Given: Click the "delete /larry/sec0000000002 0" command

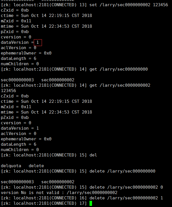Looking at the screenshot, I should click(126, 187).
